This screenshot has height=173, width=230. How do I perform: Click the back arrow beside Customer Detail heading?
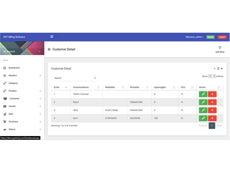coord(49,49)
